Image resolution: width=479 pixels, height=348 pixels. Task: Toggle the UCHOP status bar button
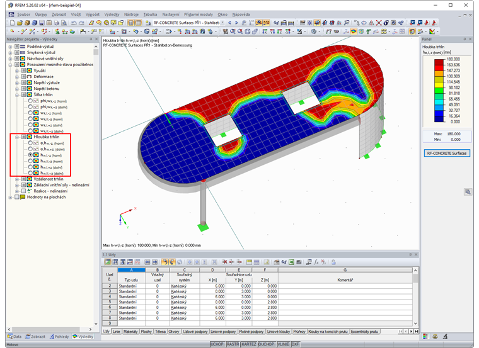point(217,344)
